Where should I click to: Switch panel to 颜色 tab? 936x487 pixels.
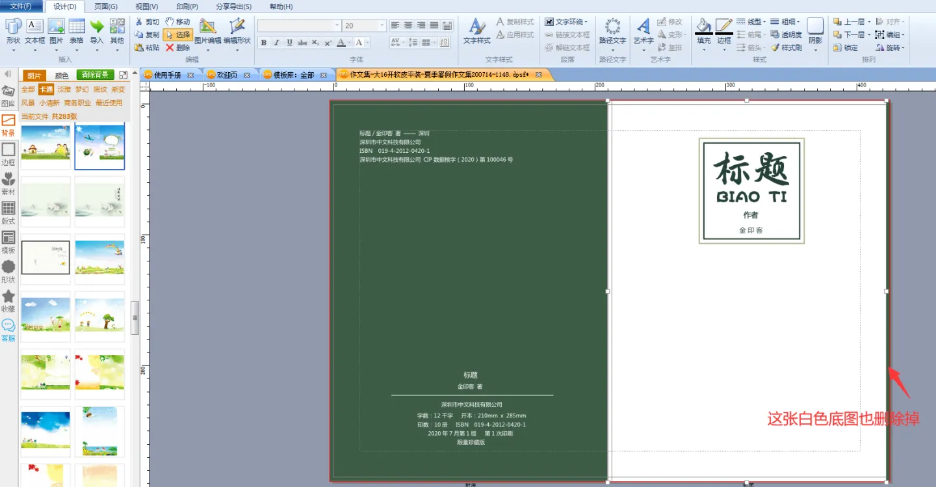tap(62, 75)
